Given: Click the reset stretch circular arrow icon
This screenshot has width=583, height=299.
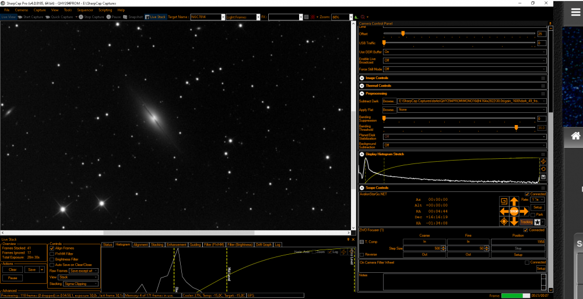Looking at the screenshot, I should pos(543,169).
